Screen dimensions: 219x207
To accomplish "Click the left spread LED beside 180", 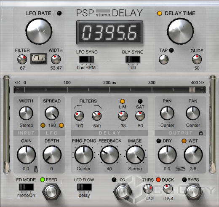I will point(43,125).
